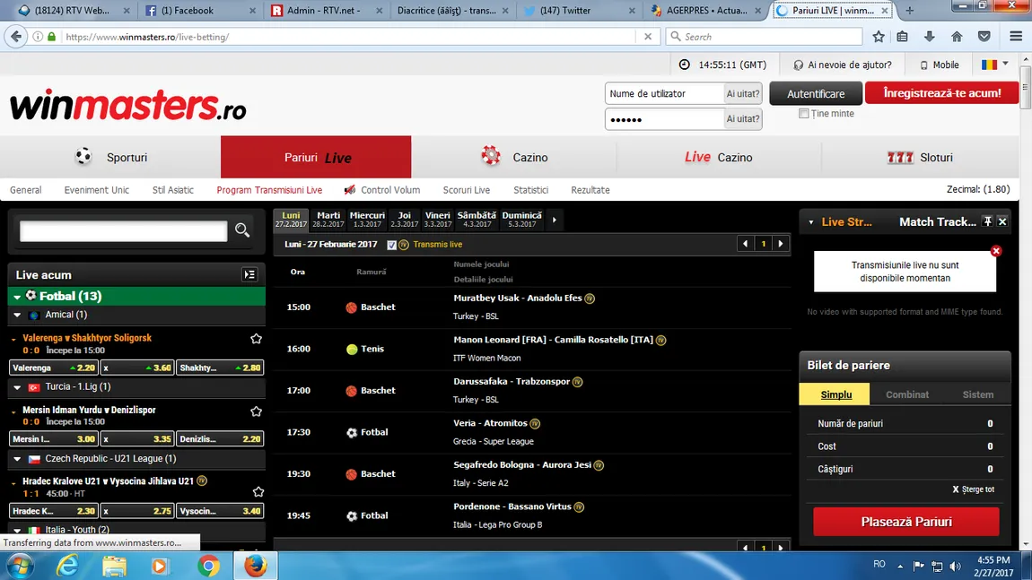The image size is (1032, 580).
Task: Go to next page of schedule
Action: 781,244
